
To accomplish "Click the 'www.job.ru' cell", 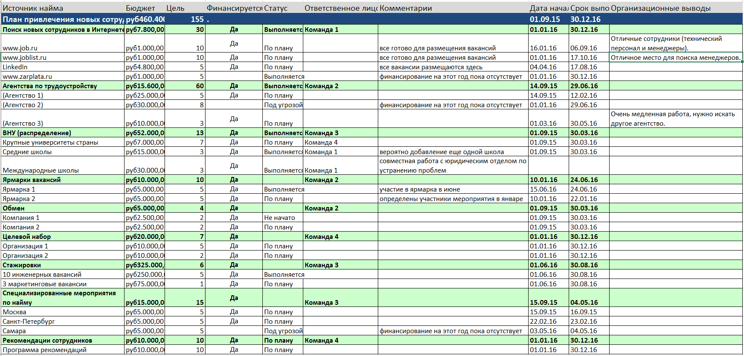I will (62, 43).
